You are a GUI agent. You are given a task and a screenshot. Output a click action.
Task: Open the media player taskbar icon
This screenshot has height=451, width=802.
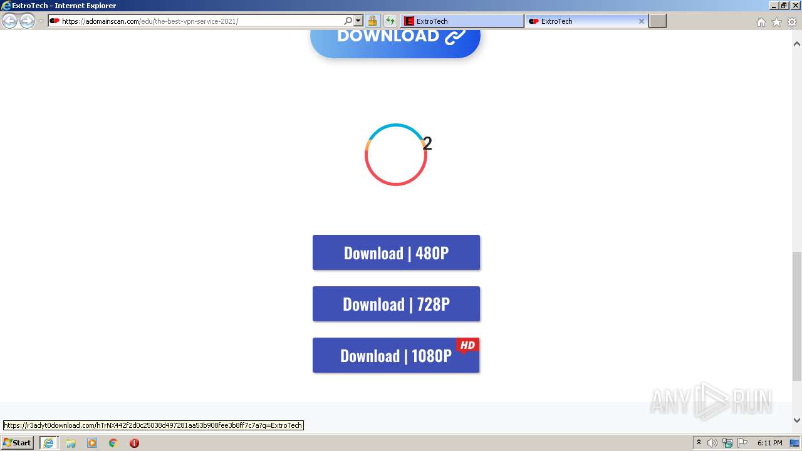92,443
